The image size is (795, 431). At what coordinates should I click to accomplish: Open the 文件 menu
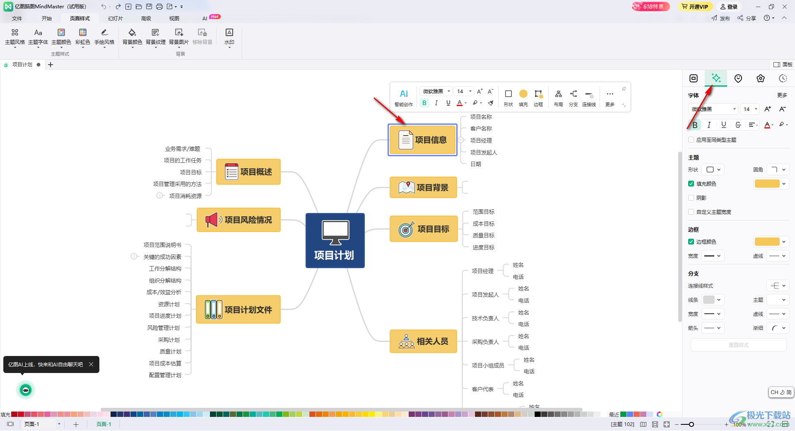point(17,18)
